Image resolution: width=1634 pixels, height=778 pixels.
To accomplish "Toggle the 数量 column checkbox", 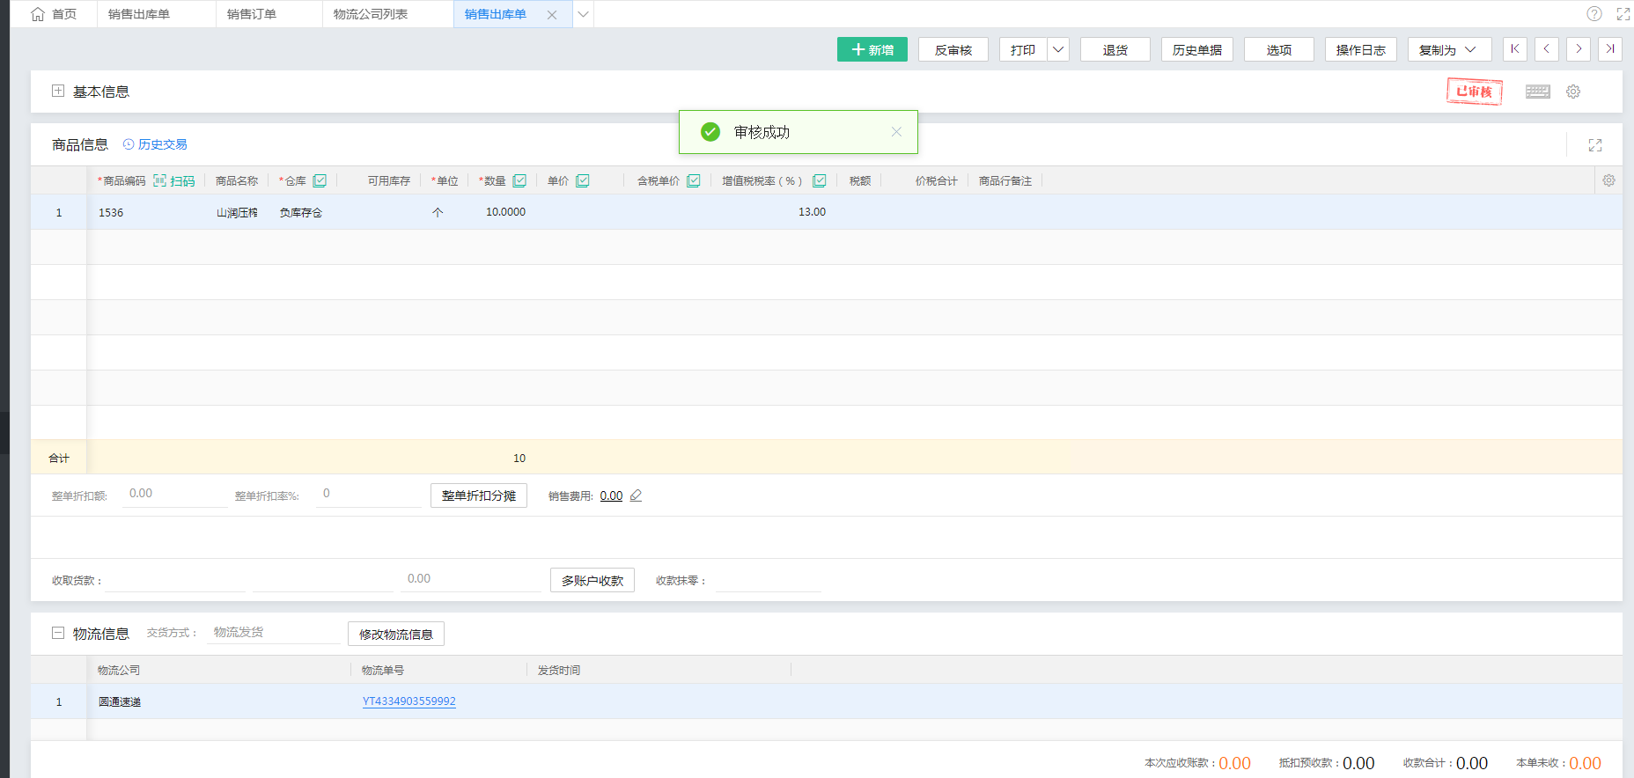I will tap(519, 180).
